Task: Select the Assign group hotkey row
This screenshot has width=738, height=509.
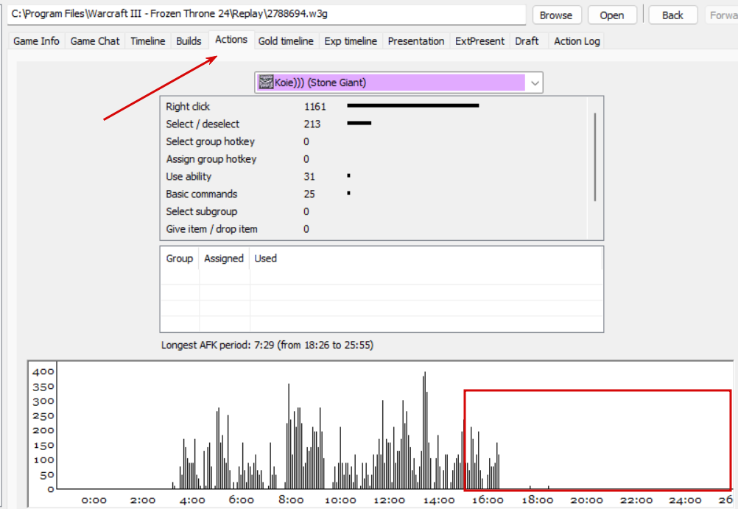Action: coord(373,158)
